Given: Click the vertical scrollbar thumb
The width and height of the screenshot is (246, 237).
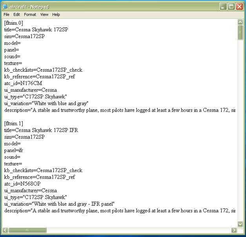Looking at the screenshot, I should pos(240,33).
